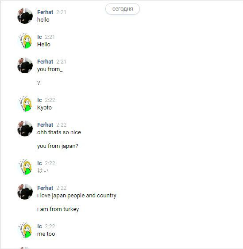Click the "сегодня" date pill
The image size is (243, 249).
point(123,9)
